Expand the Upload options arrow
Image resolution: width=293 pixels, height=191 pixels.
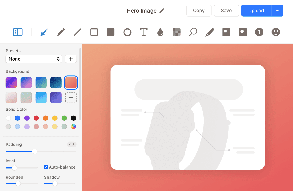point(277,11)
